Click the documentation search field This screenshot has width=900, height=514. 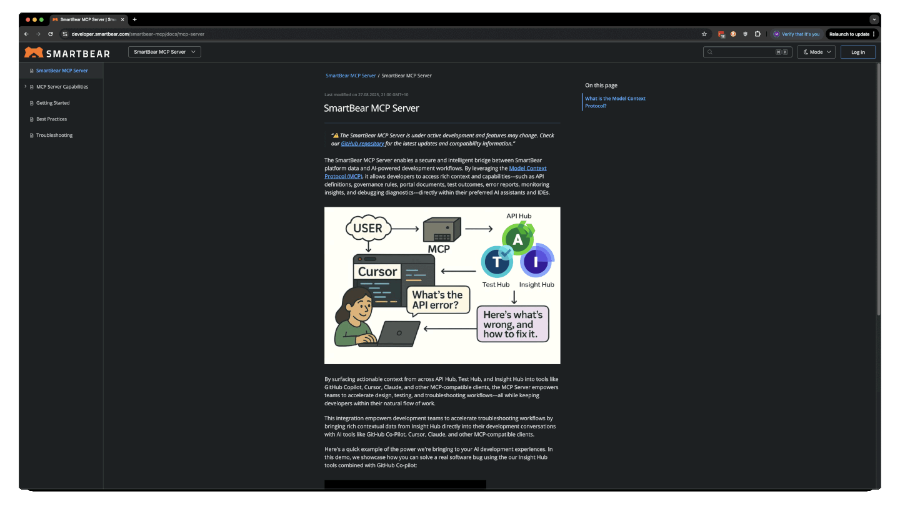coord(744,52)
